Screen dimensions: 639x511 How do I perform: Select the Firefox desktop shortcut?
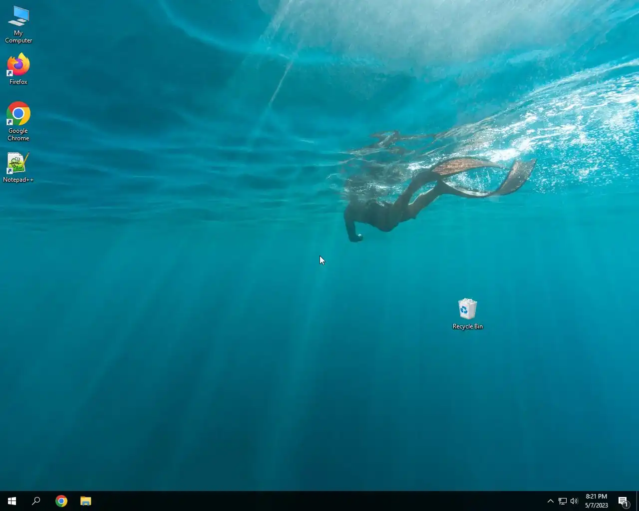tap(18, 69)
